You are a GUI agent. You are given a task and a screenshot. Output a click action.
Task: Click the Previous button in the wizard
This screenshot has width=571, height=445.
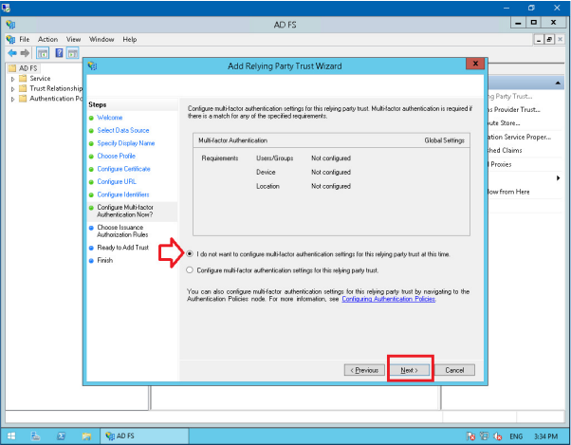pyautogui.click(x=366, y=369)
